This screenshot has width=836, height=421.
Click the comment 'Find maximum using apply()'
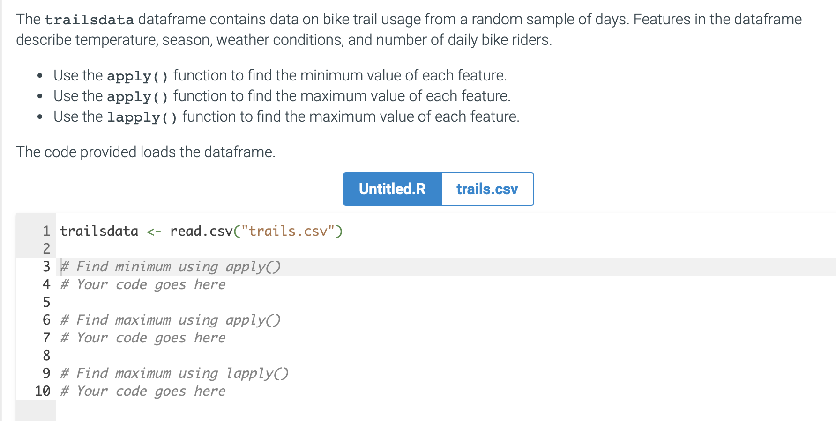[x=170, y=320]
